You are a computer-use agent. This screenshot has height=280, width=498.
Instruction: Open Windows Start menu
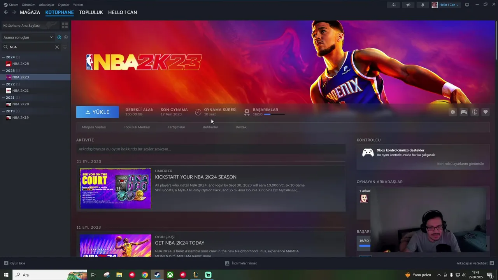click(x=6, y=275)
